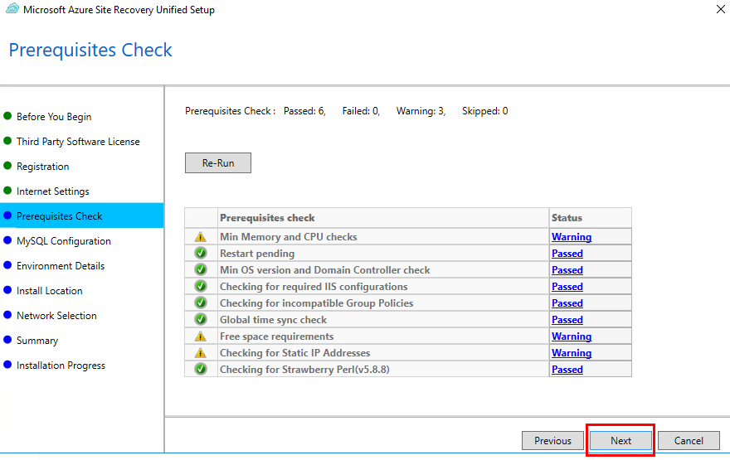Click the 'Restart pending' row text
This screenshot has width=730, height=460.
click(x=257, y=254)
